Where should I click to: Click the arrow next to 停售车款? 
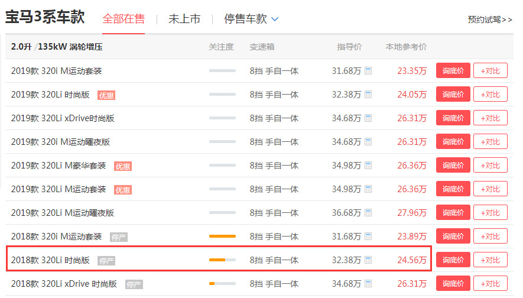(x=275, y=20)
